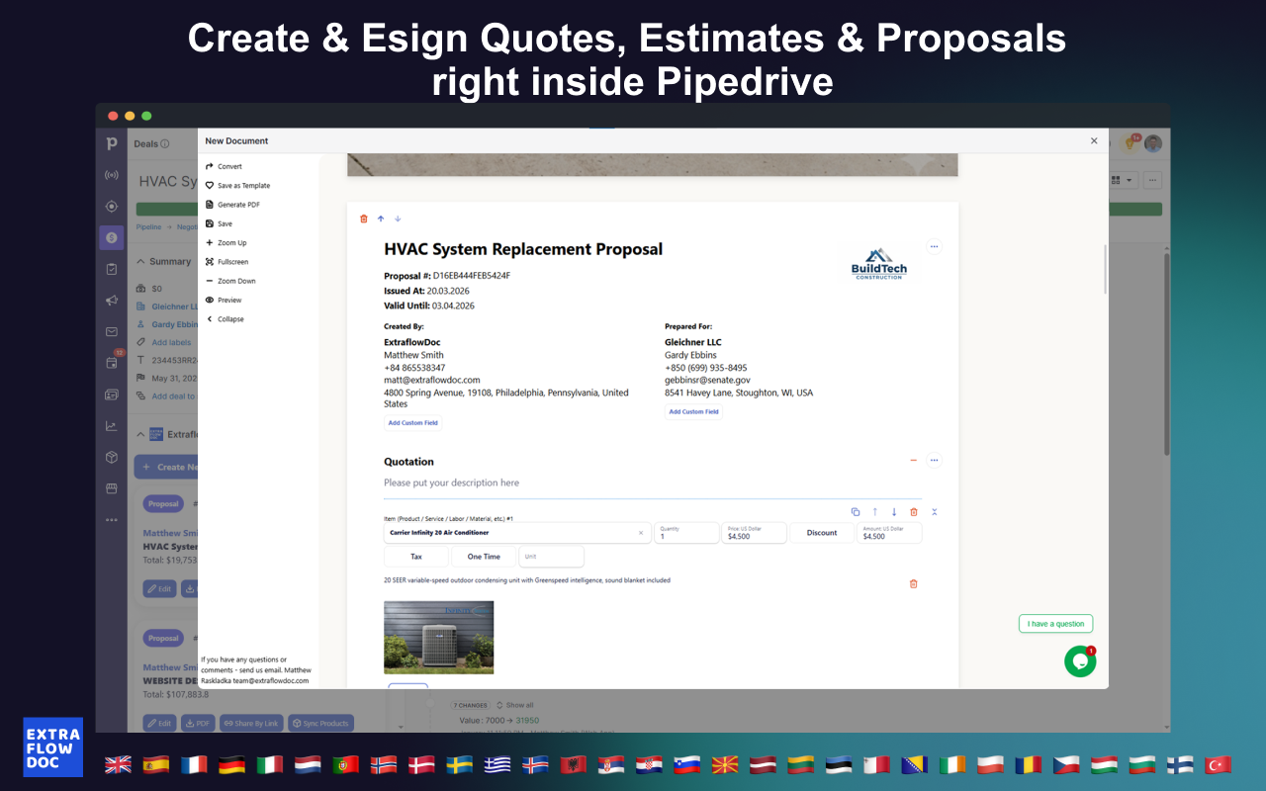Click the Generate PDF icon
This screenshot has height=791, width=1266.
tap(210, 205)
